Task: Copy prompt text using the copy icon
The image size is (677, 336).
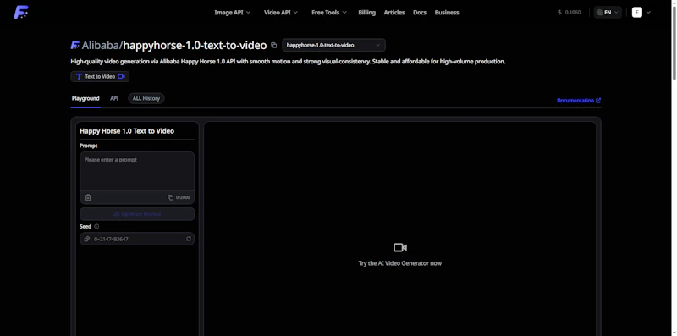Action: (171, 197)
